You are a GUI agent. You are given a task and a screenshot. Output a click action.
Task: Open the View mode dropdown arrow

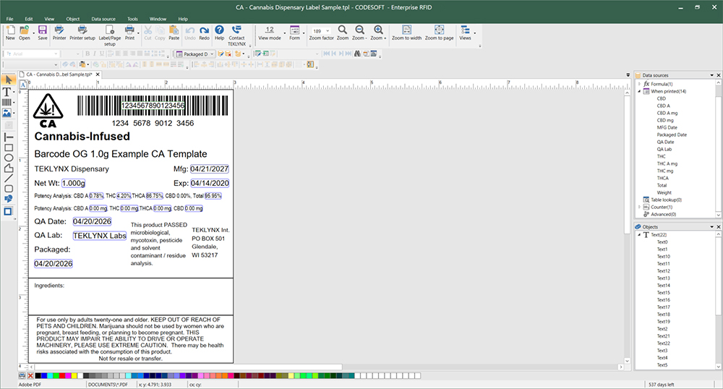tap(284, 33)
